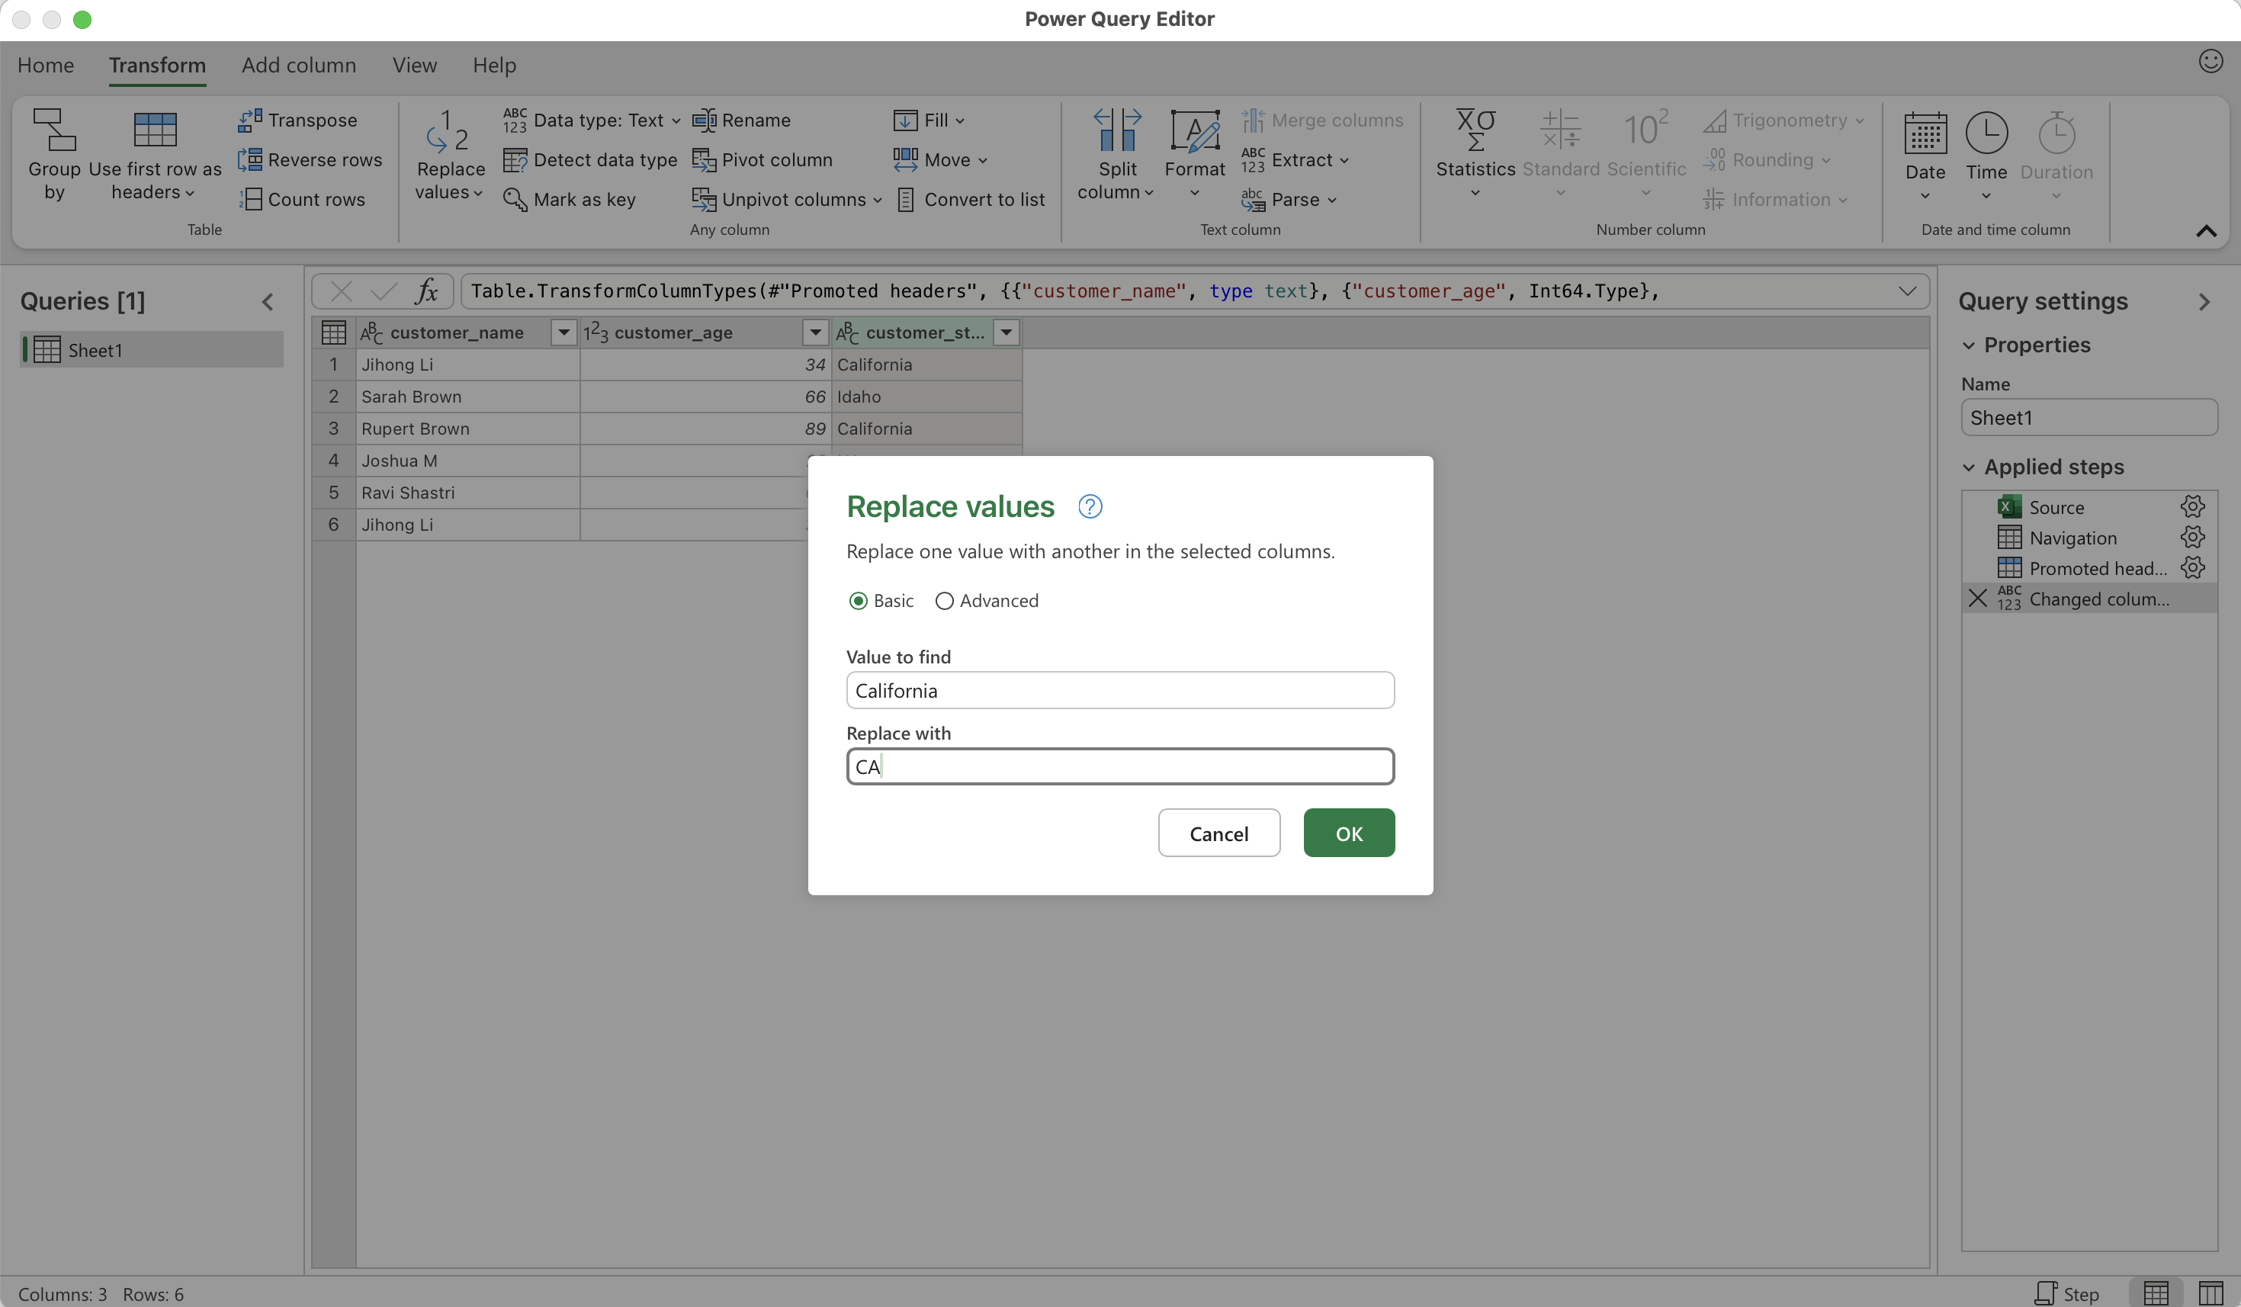Delete the Changed column step
The height and width of the screenshot is (1307, 2241).
(1978, 599)
